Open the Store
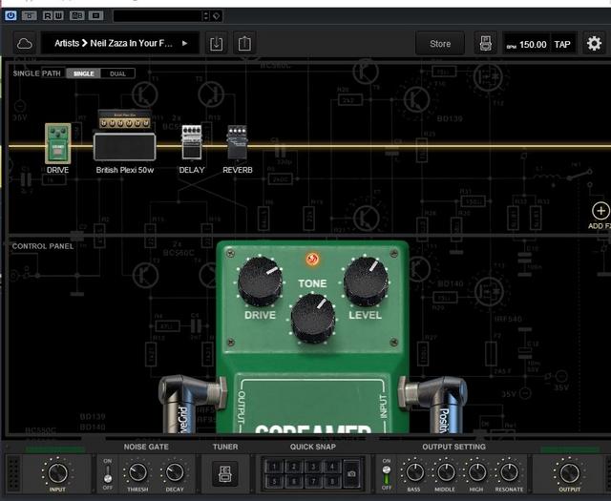The width and height of the screenshot is (611, 501). 440,44
